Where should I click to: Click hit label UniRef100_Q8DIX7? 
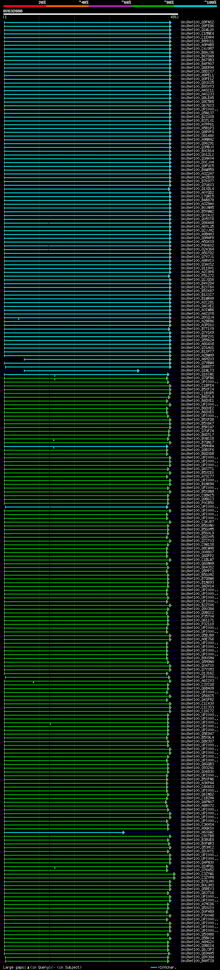point(197,71)
